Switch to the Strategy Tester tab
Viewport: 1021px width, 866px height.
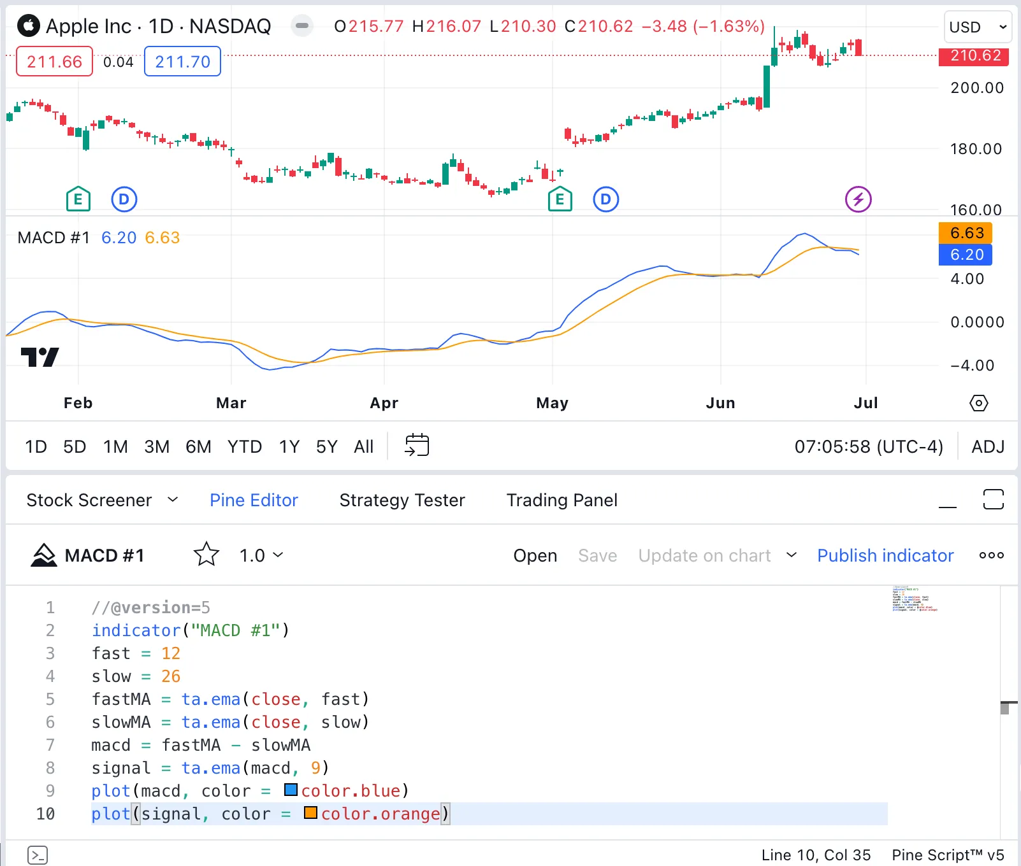click(x=402, y=500)
